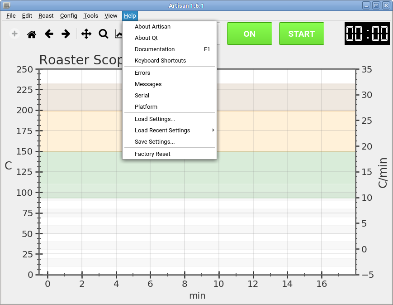
Task: Go to previous view using the back arrow icon
Action: click(x=49, y=34)
